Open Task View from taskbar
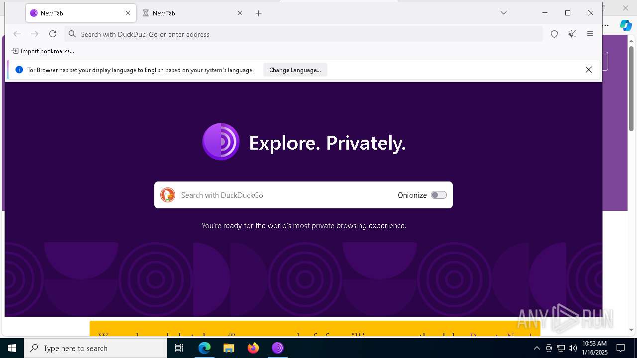637x358 pixels. 179,348
